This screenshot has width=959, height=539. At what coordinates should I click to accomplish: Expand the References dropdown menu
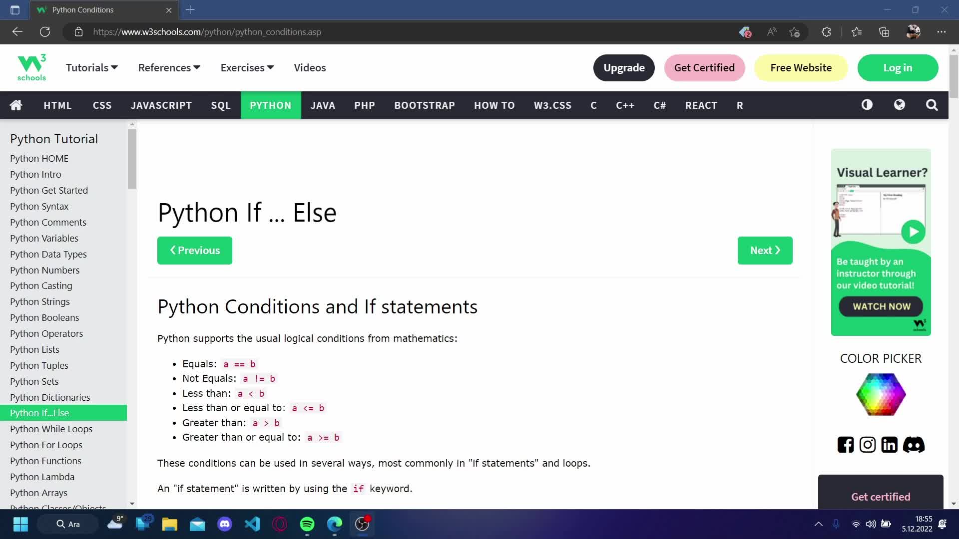[x=169, y=67]
